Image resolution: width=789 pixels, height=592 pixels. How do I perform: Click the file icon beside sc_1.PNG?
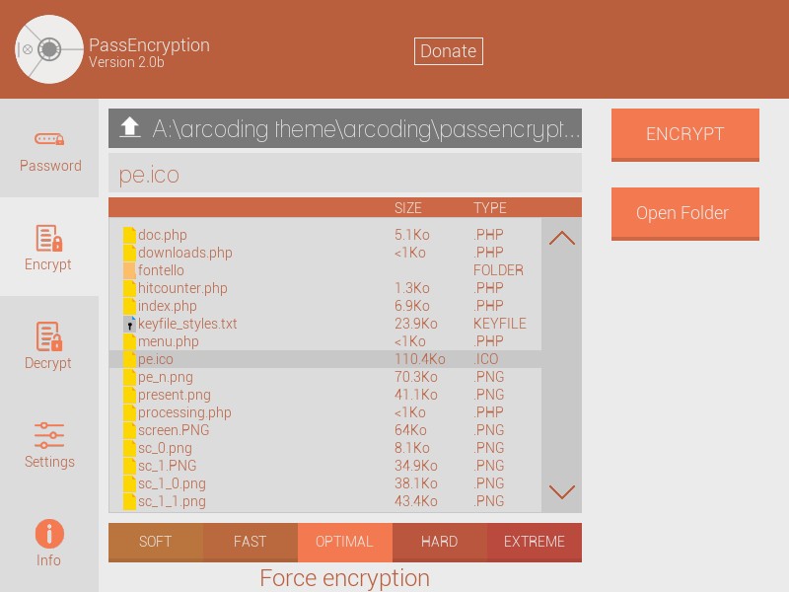pos(129,466)
